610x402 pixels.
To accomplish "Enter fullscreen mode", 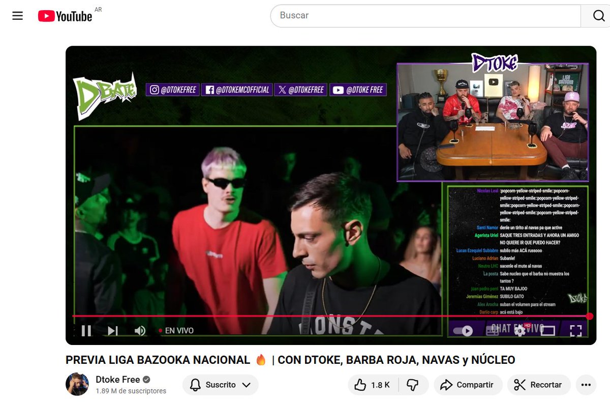I will (x=575, y=331).
